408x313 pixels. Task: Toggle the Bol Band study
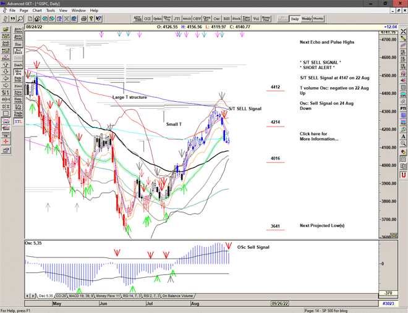18,51
